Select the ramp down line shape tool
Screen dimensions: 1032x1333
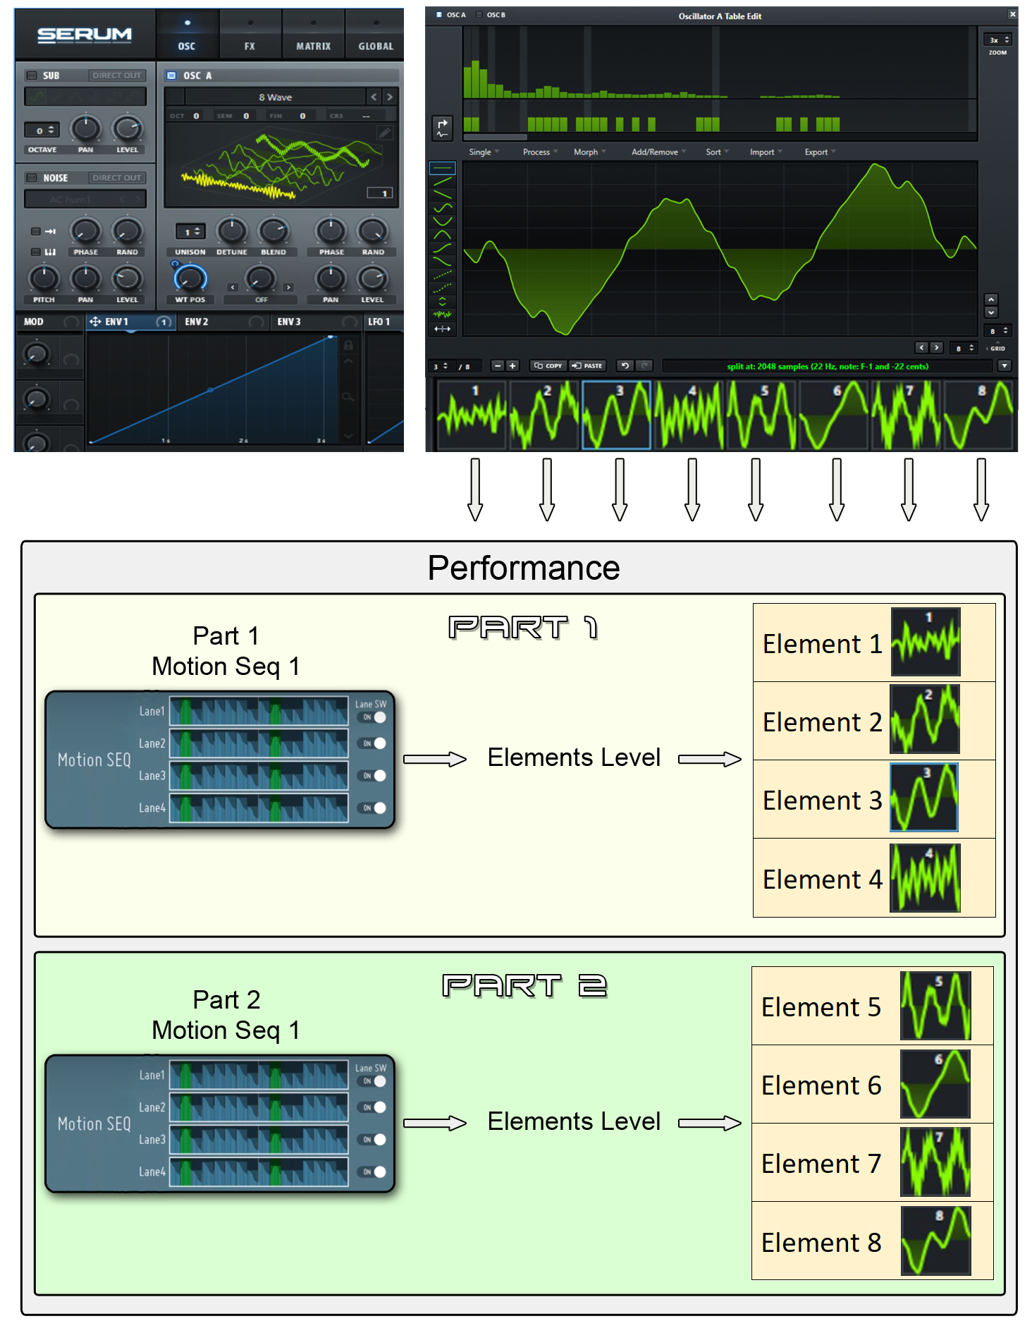pyautogui.click(x=442, y=195)
